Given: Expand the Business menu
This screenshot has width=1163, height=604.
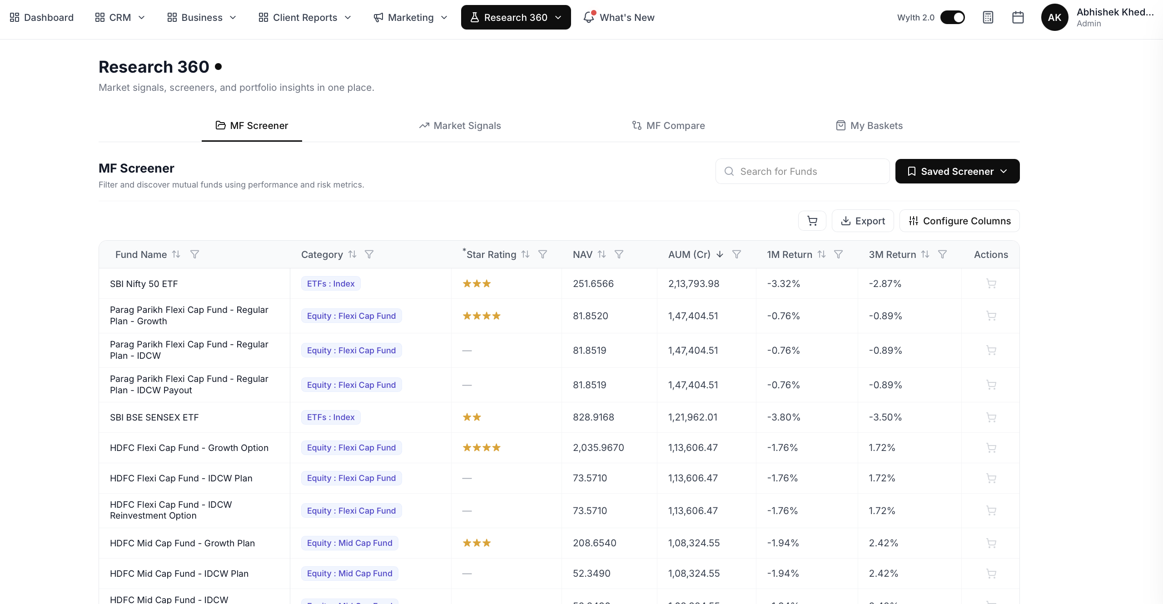Looking at the screenshot, I should (202, 17).
